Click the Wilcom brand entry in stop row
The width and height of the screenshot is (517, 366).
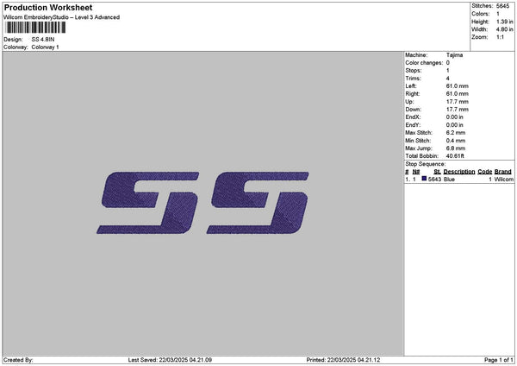[503, 180]
